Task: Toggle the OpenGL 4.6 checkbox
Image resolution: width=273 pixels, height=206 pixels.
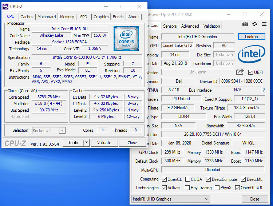Action: pos(237,187)
